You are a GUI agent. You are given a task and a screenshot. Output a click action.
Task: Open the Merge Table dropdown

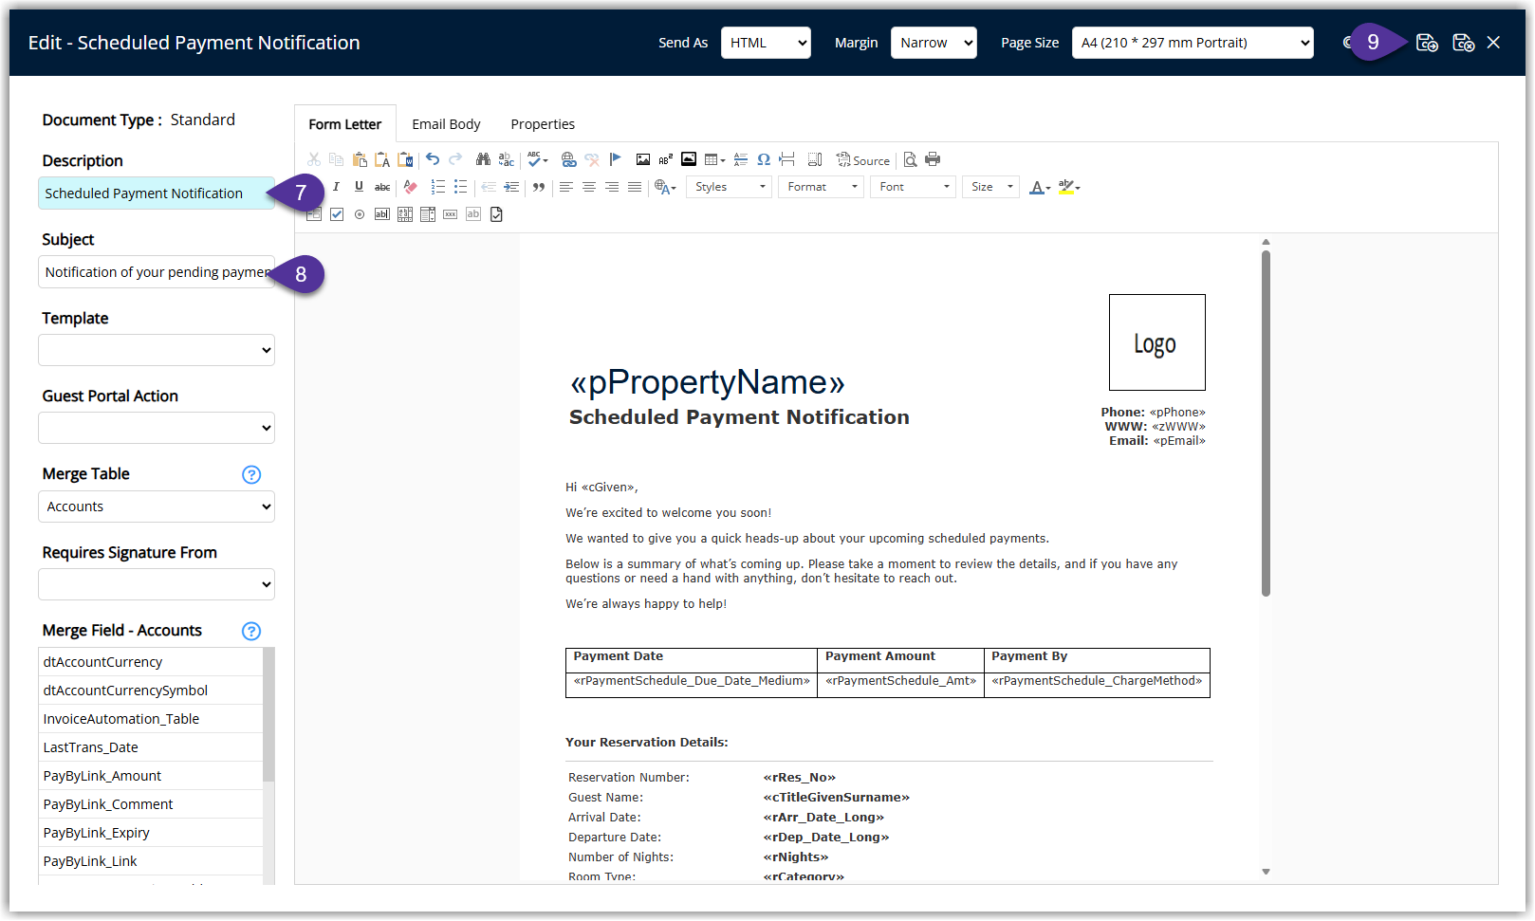[x=157, y=507]
